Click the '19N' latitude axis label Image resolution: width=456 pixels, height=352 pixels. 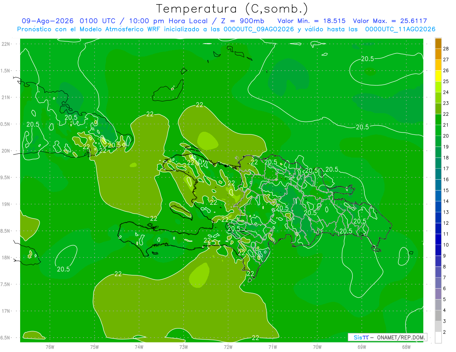6,204
